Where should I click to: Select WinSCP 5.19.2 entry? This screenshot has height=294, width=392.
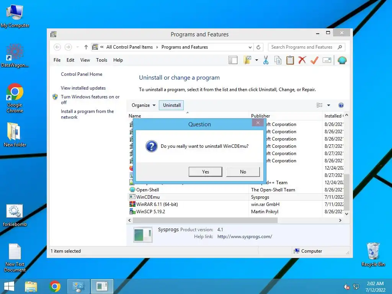tap(235, 211)
